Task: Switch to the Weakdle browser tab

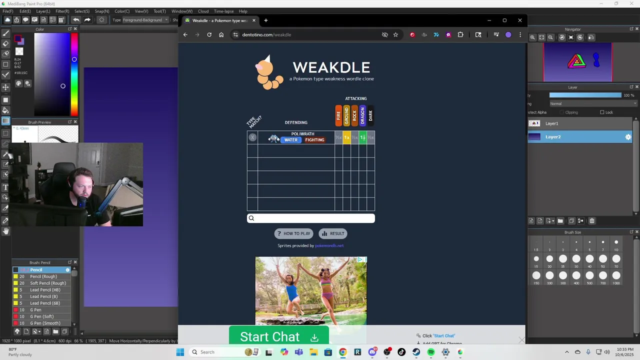Action: pyautogui.click(x=218, y=20)
